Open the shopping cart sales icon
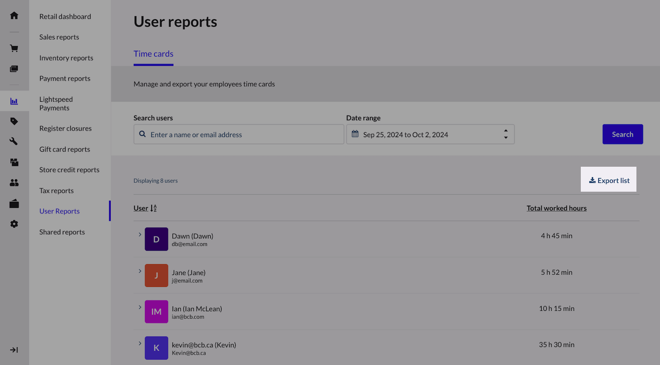 click(x=14, y=48)
